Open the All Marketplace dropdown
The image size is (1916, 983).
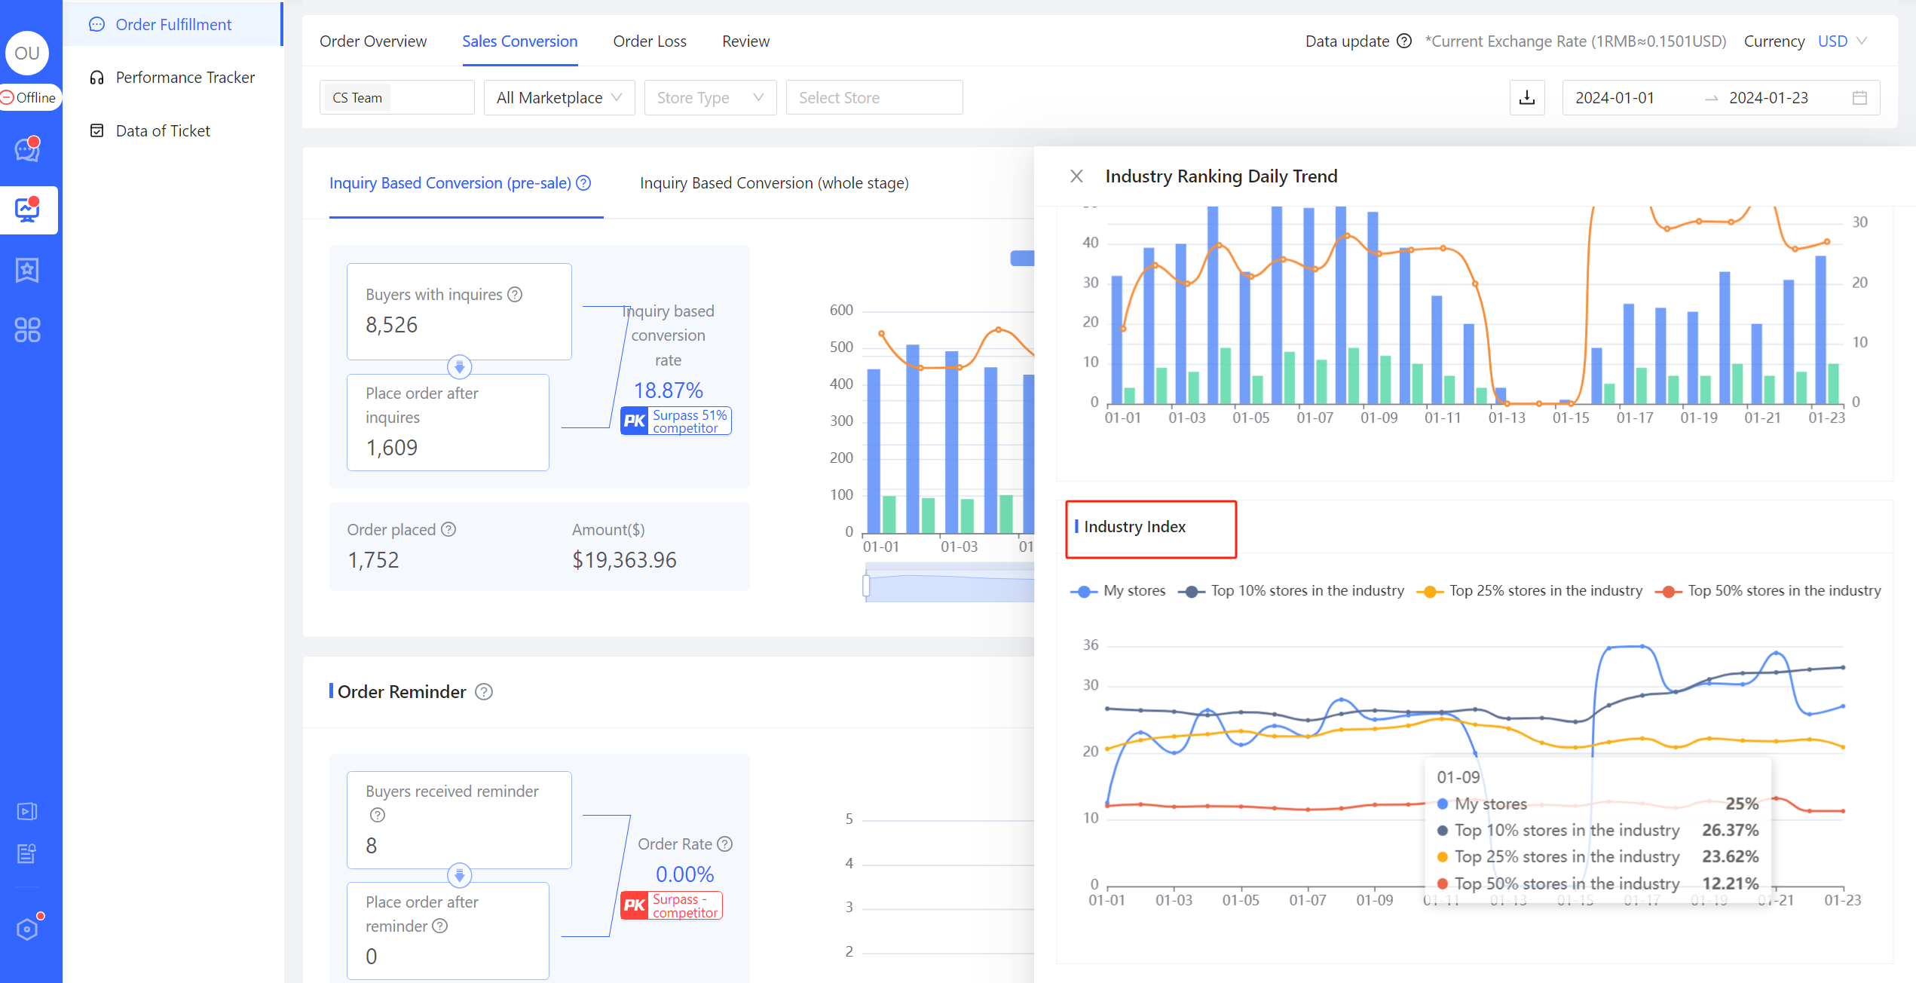[559, 98]
